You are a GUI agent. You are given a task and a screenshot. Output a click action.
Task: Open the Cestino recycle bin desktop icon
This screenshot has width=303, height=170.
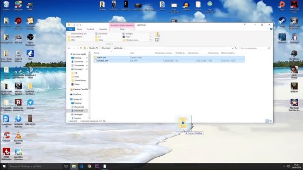[6, 6]
